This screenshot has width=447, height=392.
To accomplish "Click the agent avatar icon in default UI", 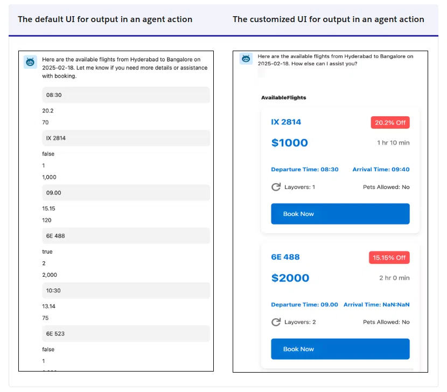I will 30,62.
